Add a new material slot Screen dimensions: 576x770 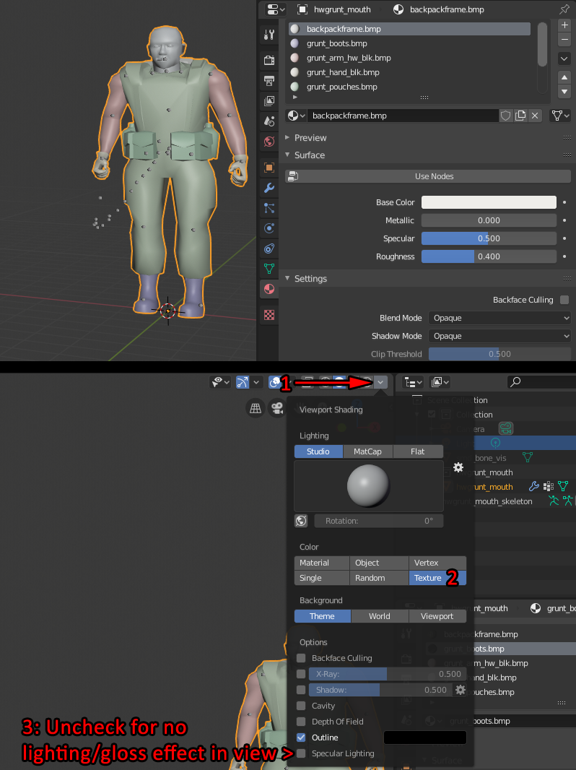pyautogui.click(x=564, y=25)
